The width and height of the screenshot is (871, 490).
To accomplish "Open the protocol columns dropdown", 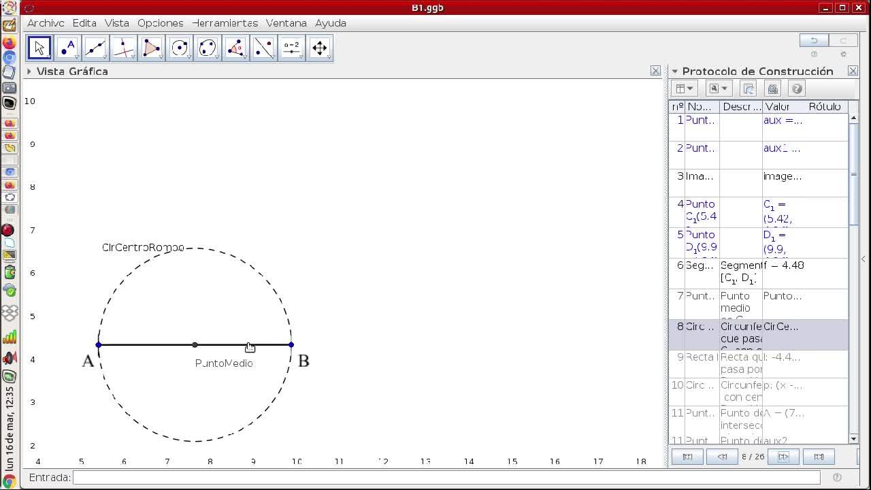I will 683,88.
